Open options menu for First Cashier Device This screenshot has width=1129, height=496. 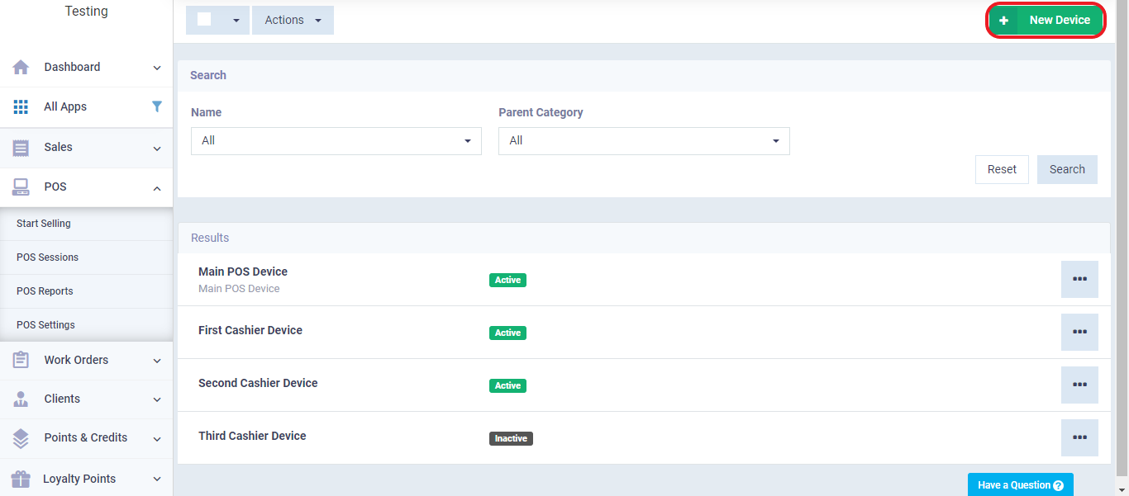point(1079,332)
